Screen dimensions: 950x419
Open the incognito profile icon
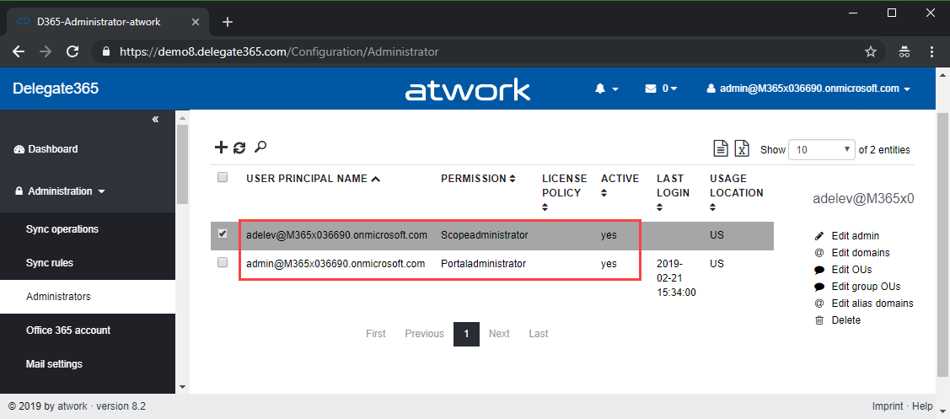(x=904, y=52)
